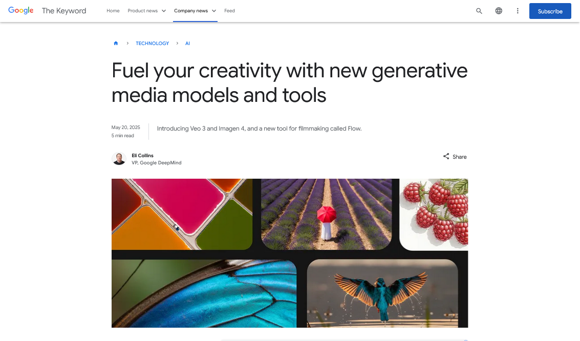Follow the AI breadcrumb link
The height and width of the screenshot is (341, 580).
[x=187, y=44]
